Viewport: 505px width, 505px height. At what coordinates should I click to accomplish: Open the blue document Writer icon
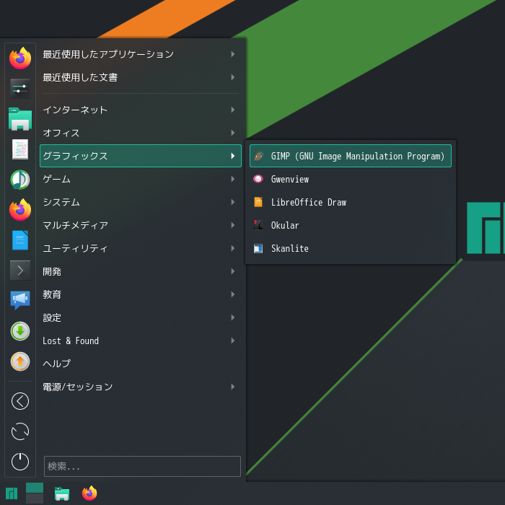tap(20, 240)
